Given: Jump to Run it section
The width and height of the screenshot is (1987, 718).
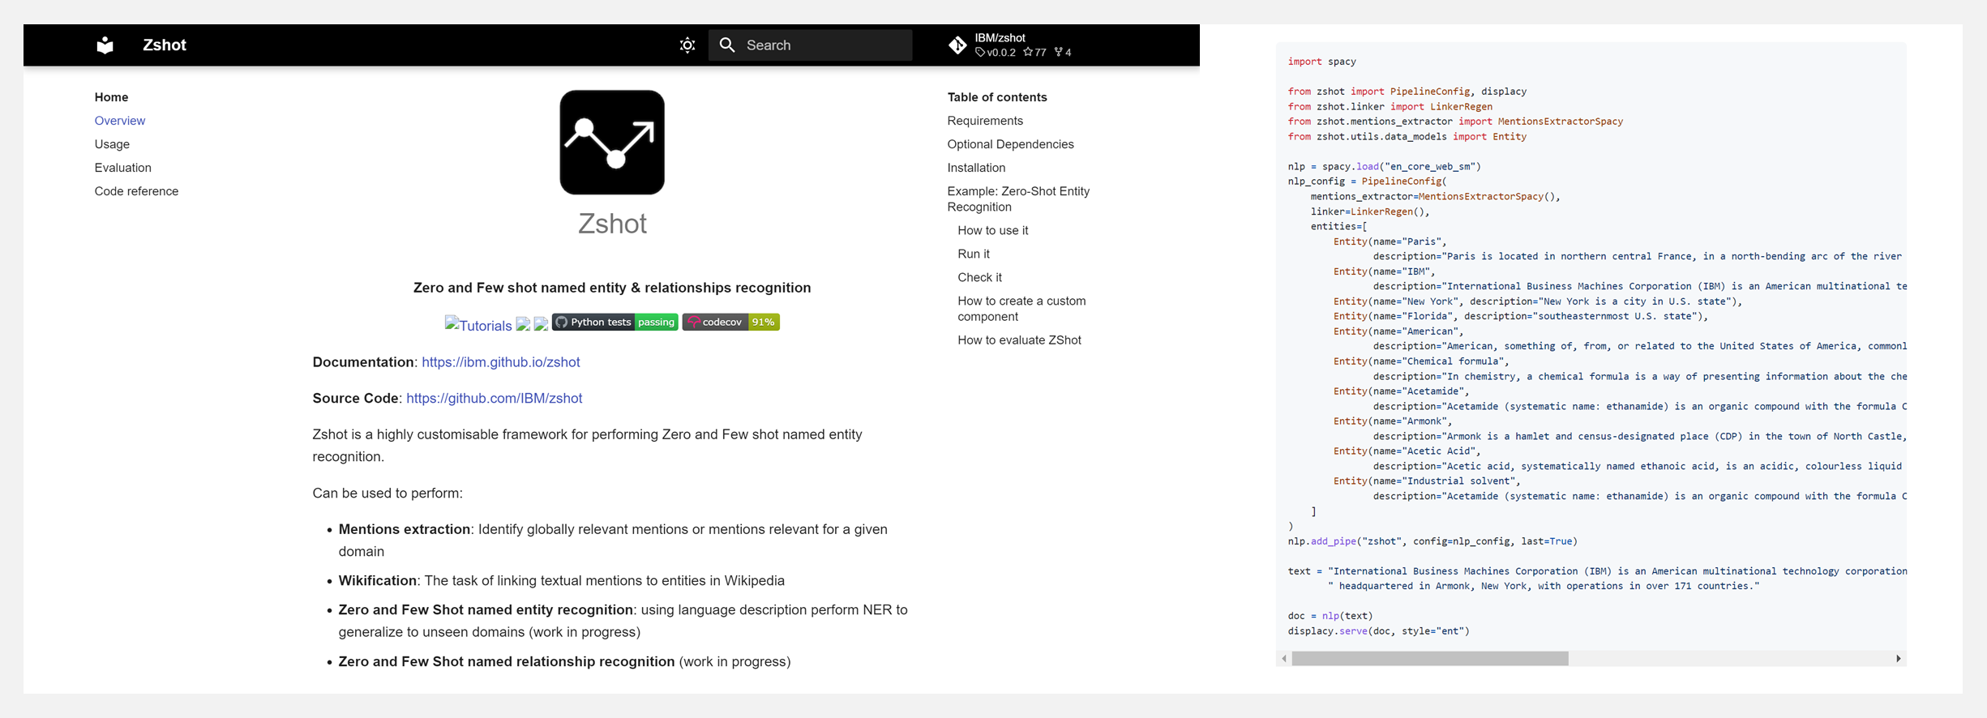Looking at the screenshot, I should click(x=973, y=254).
